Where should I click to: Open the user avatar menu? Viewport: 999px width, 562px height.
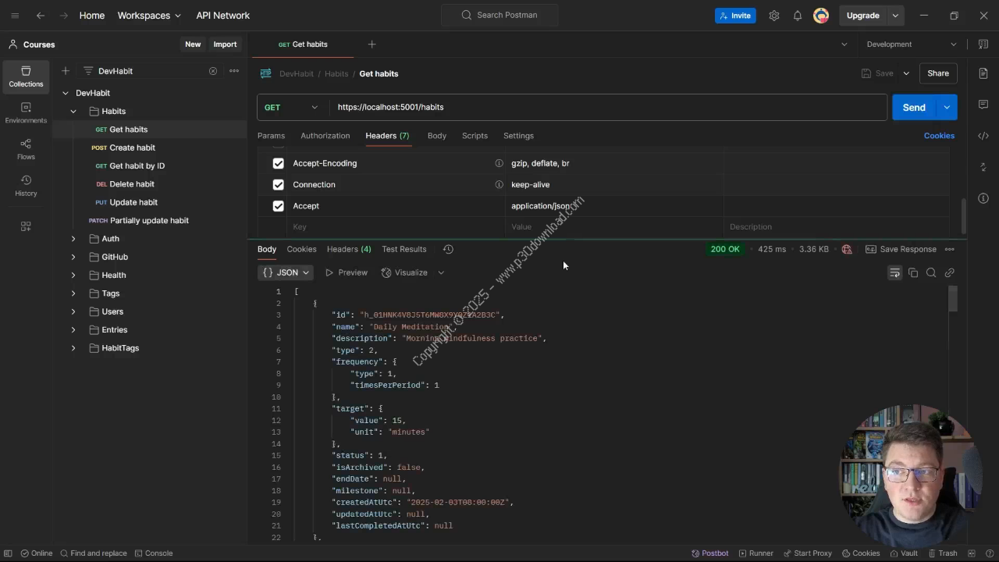(821, 16)
